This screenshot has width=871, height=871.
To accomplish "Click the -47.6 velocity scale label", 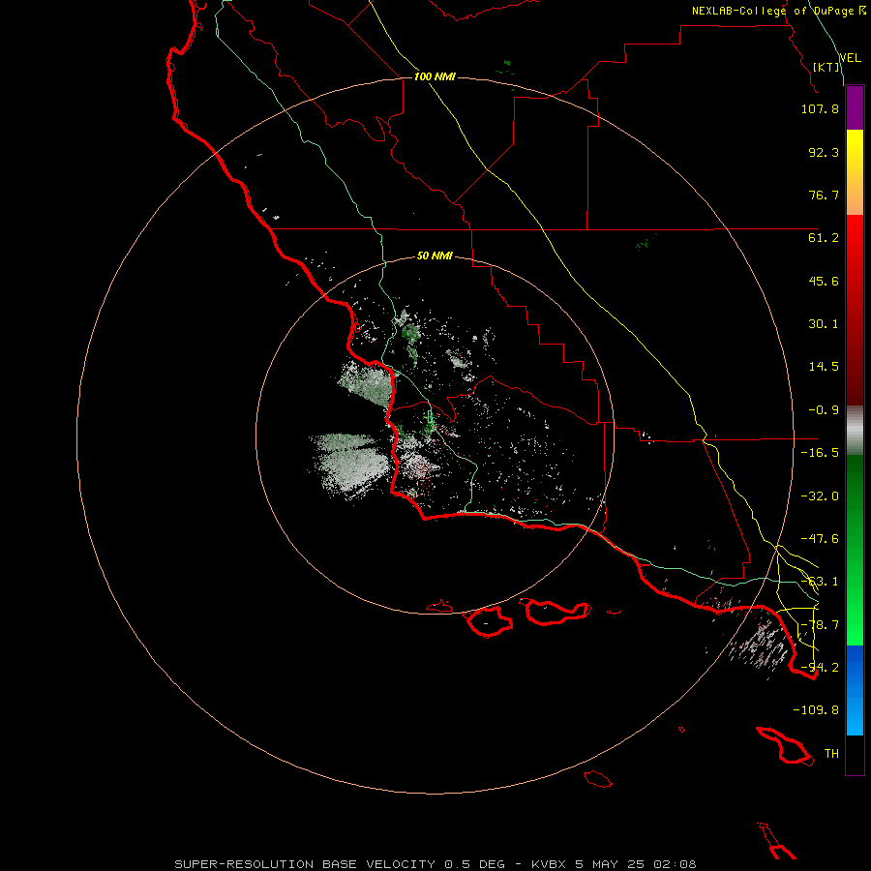I will point(820,539).
